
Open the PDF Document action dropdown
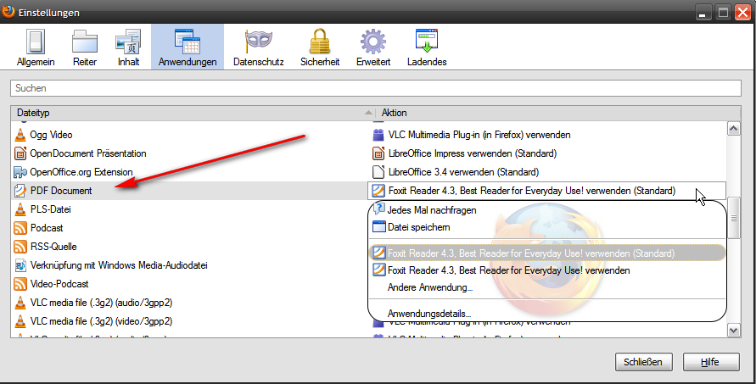tap(546, 191)
